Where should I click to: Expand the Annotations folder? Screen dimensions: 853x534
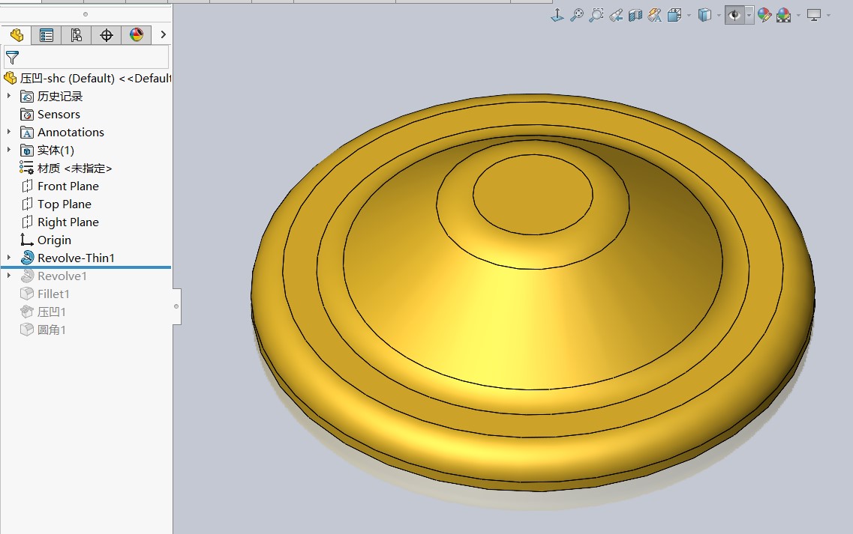point(9,132)
